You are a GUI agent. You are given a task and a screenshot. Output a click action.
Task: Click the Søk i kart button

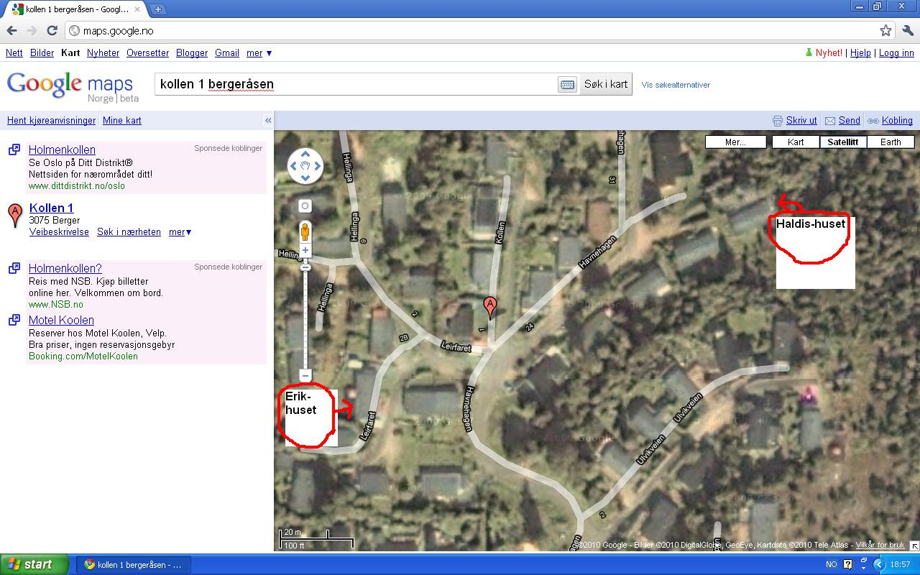tap(605, 84)
